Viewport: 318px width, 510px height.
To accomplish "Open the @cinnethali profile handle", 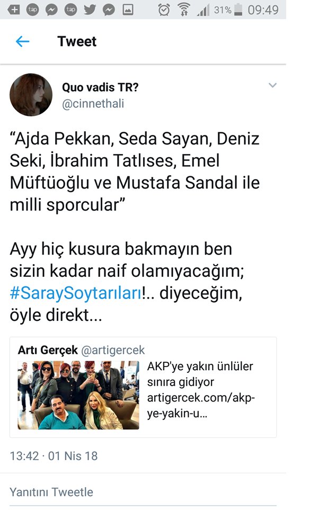I will point(93,104).
